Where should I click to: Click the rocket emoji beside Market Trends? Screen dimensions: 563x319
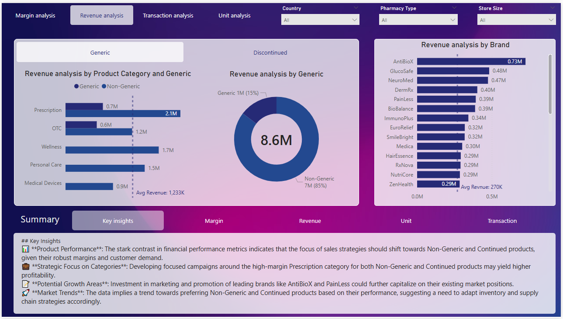tap(25, 293)
